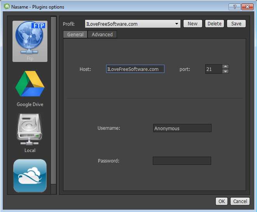Image resolution: width=257 pixels, height=212 pixels.
Task: Open the Profil dropdown list
Action: (133, 24)
